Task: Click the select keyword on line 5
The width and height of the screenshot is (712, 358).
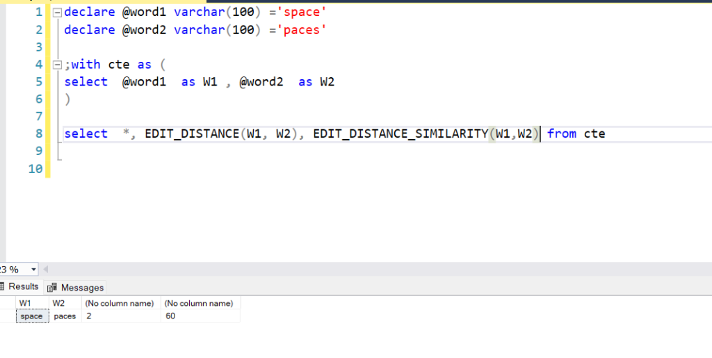Action: [86, 81]
